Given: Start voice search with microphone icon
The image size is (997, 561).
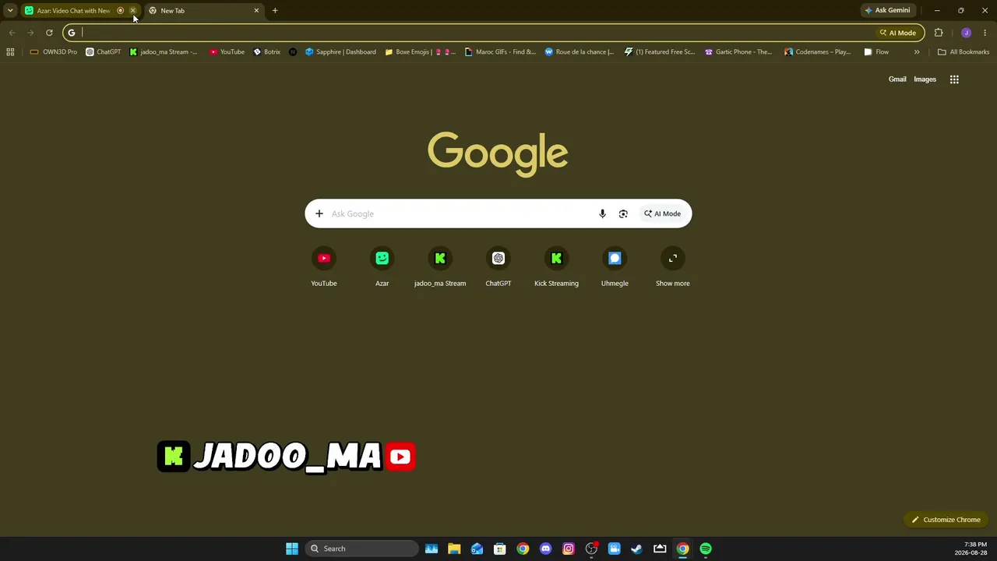Looking at the screenshot, I should coord(602,213).
